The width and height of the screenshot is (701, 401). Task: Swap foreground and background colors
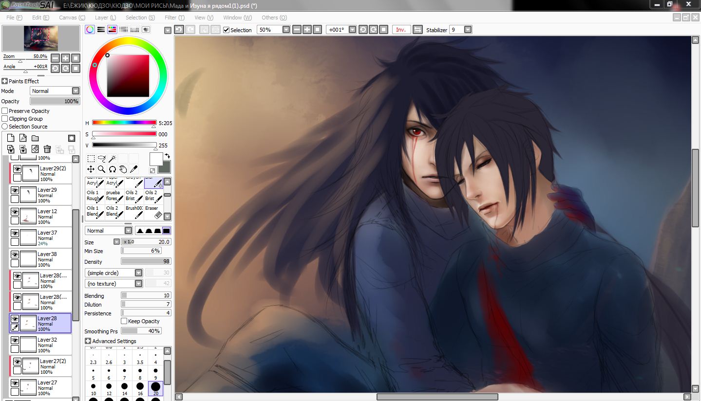coord(167,156)
